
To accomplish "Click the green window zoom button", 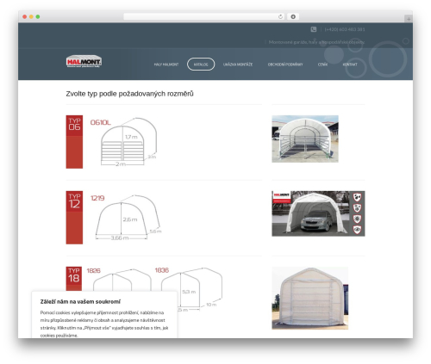I will [38, 16].
